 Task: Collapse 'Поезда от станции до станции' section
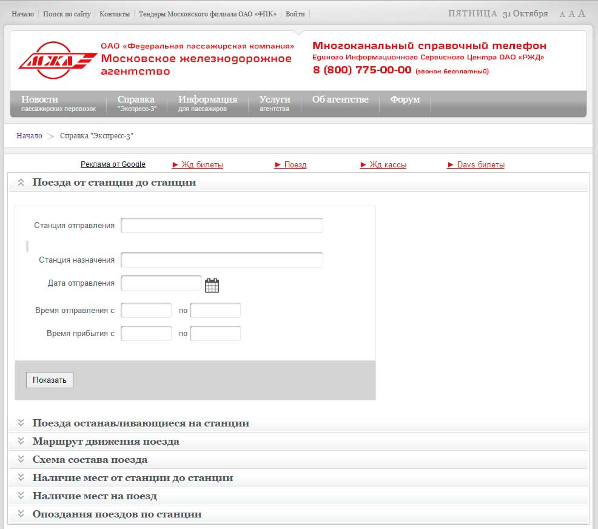(114, 182)
